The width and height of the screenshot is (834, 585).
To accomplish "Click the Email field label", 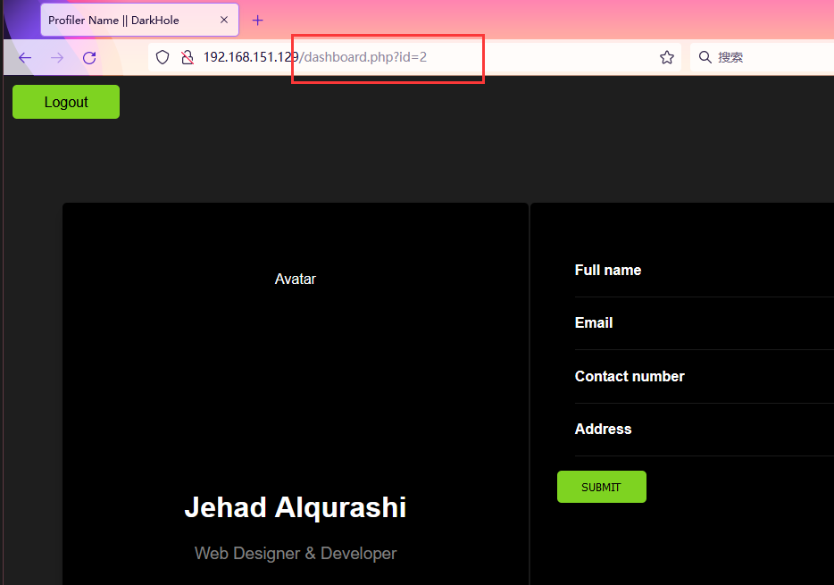I will pos(594,322).
